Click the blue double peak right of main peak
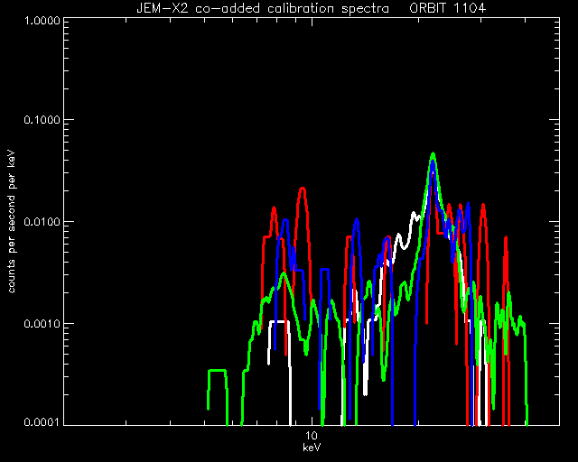Viewport: 578px width, 462px height. (x=463, y=208)
